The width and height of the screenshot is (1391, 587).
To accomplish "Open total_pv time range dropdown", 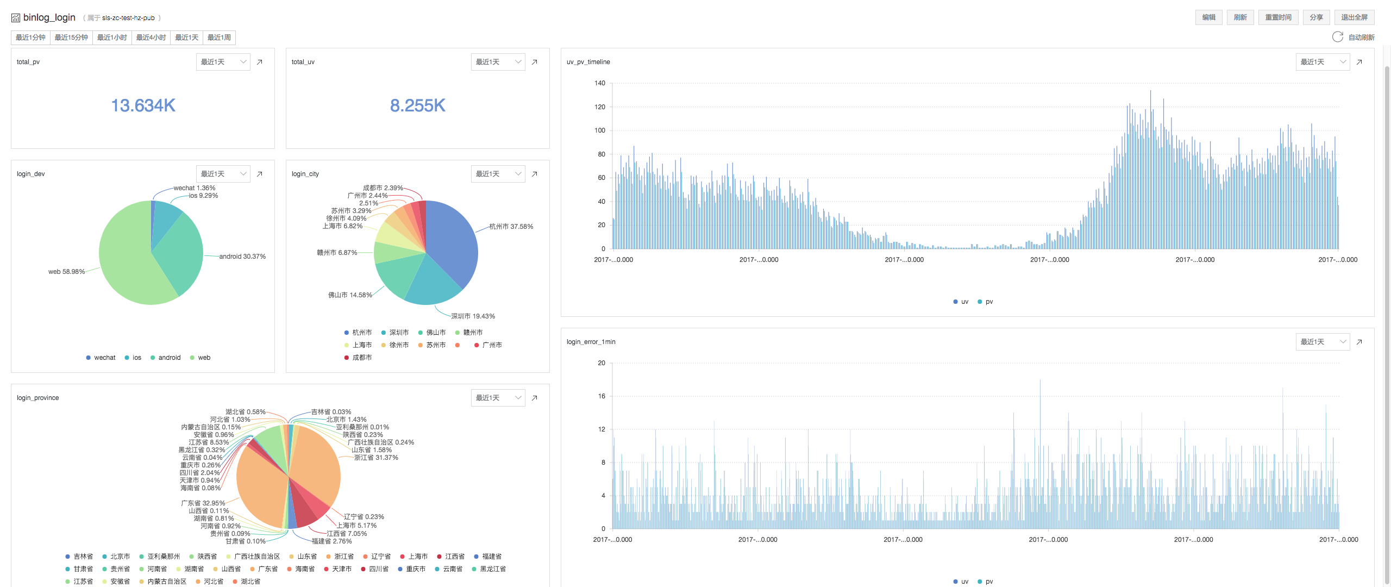I will (x=223, y=62).
